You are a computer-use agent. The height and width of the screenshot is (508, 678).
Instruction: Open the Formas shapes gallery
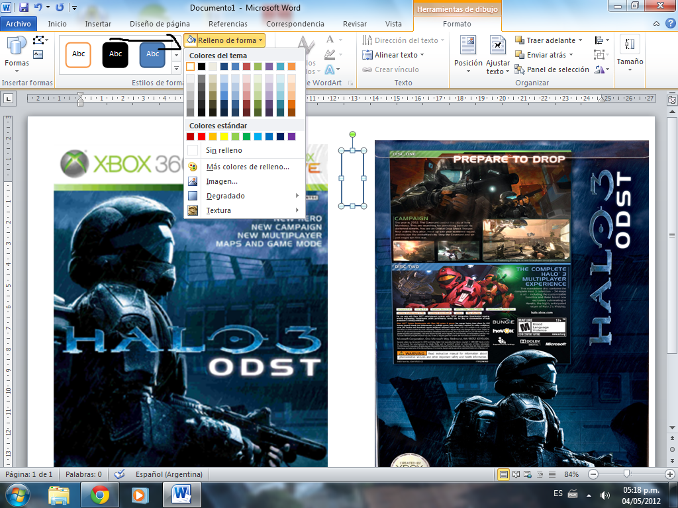click(x=17, y=54)
